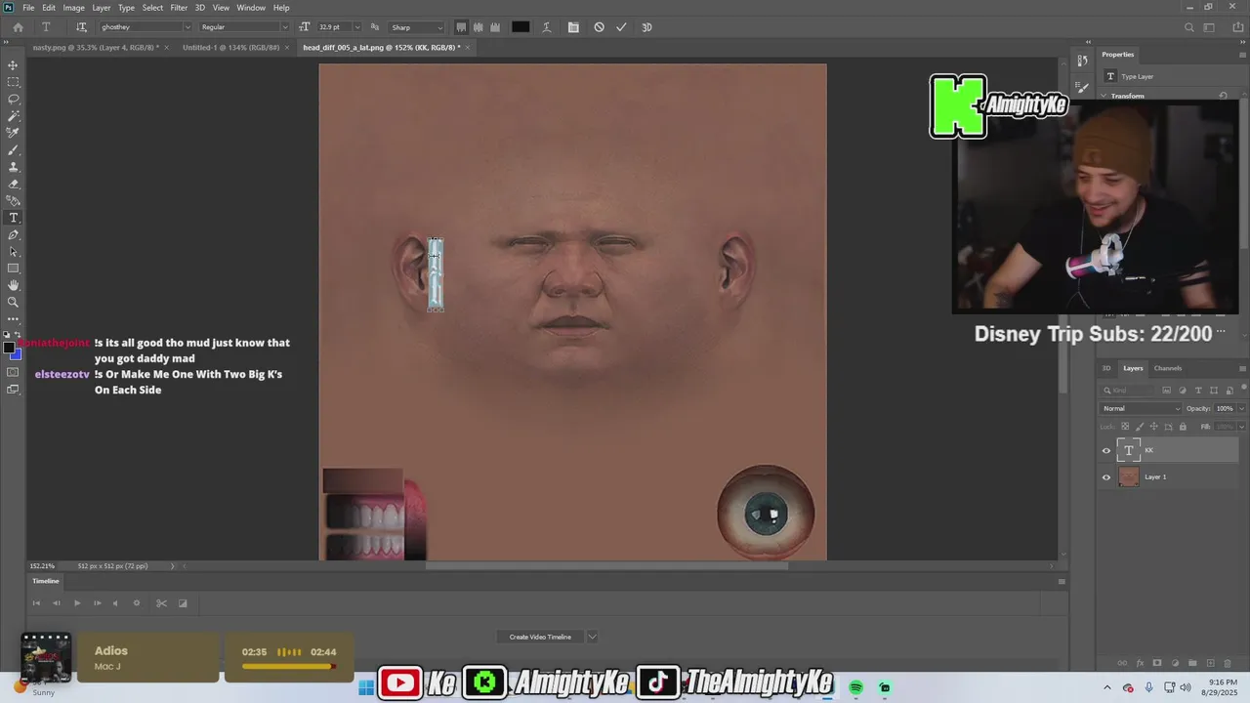This screenshot has width=1250, height=703.
Task: Toggle text orientation in options bar
Action: [x=81, y=27]
